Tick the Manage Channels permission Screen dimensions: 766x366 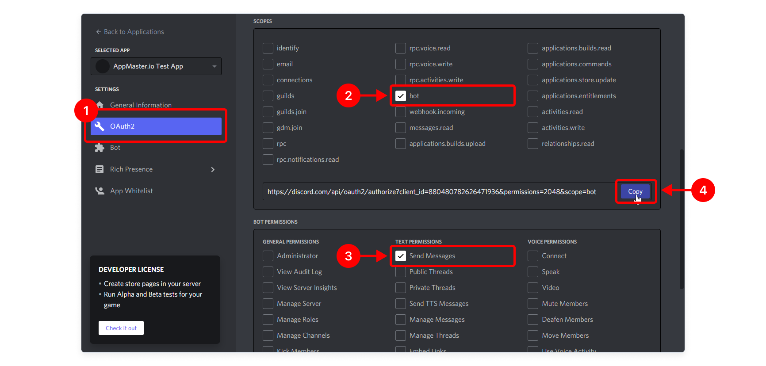point(268,335)
